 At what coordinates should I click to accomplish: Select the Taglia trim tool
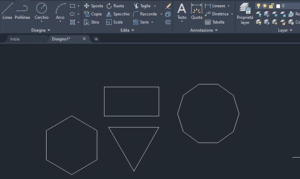click(x=142, y=6)
